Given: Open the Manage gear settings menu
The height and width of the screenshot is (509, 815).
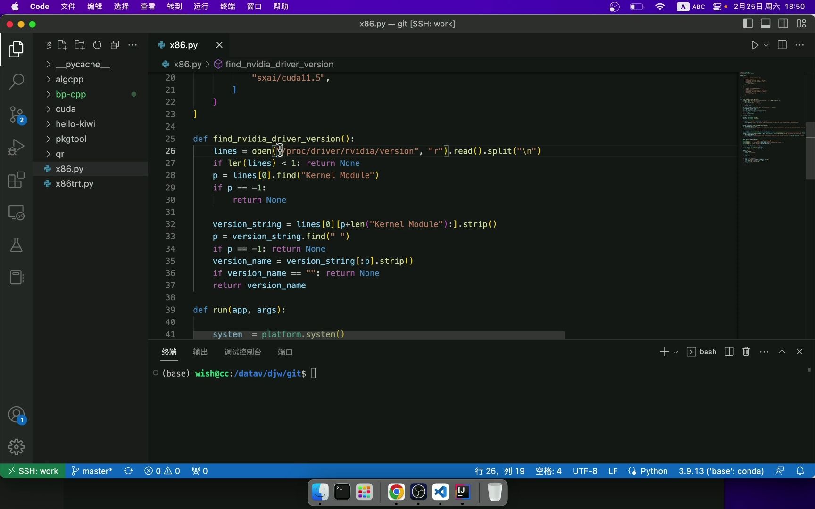Looking at the screenshot, I should 16,447.
